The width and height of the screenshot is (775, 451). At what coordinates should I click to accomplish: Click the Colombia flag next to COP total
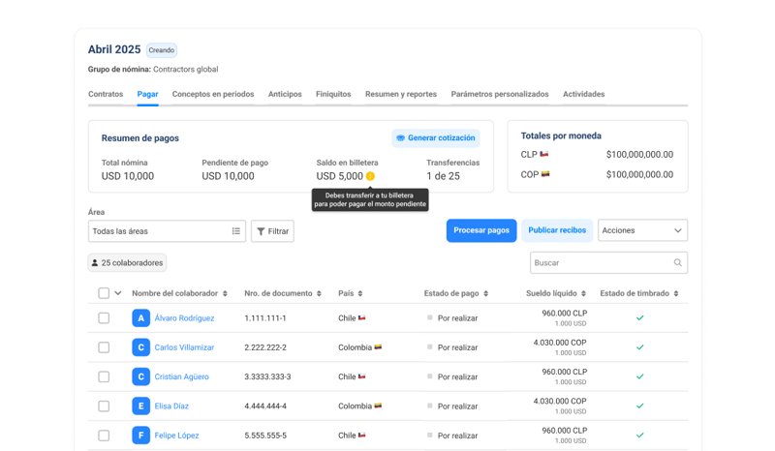(x=545, y=174)
